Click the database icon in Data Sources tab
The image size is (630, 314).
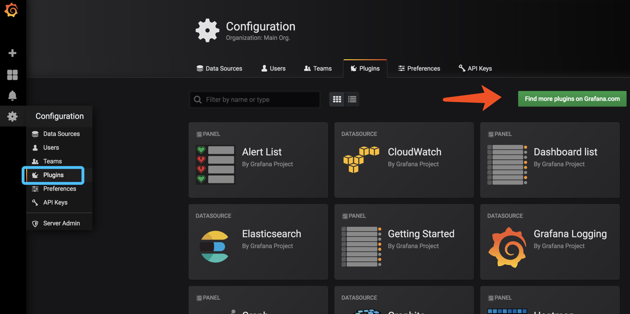[x=200, y=68]
